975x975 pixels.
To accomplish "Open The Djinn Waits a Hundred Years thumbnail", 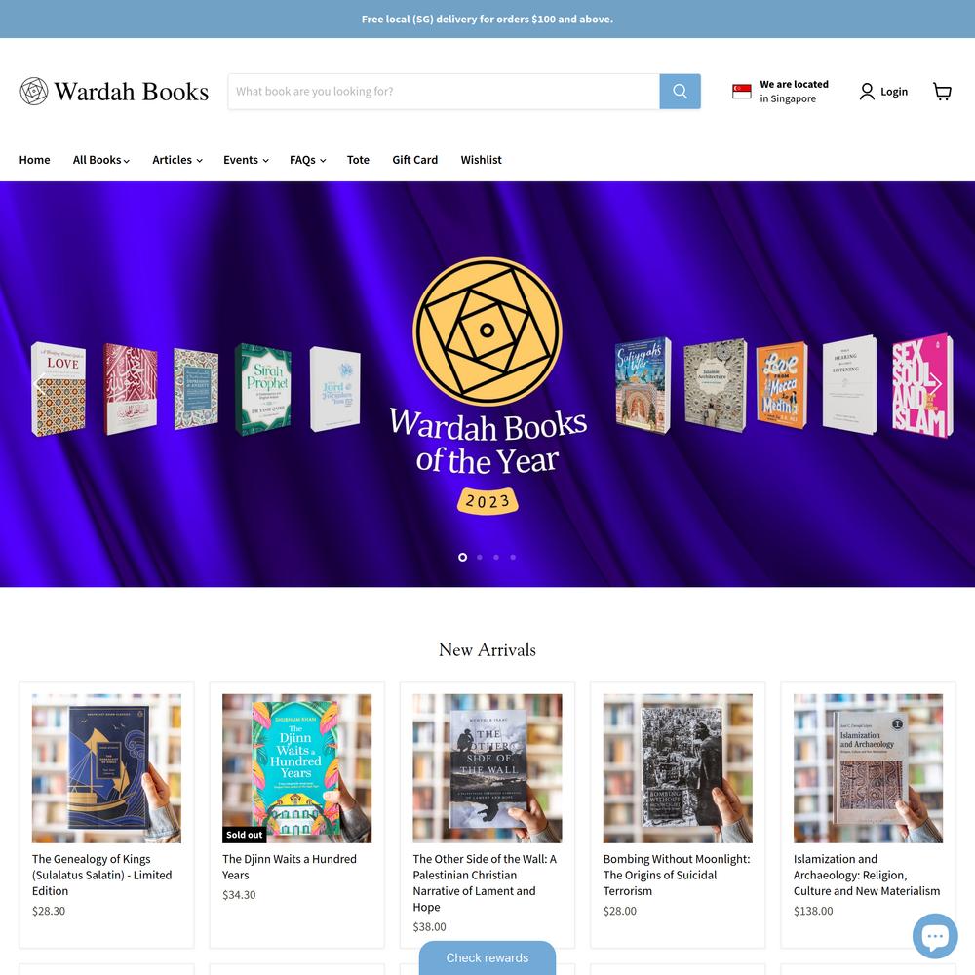I will [296, 768].
